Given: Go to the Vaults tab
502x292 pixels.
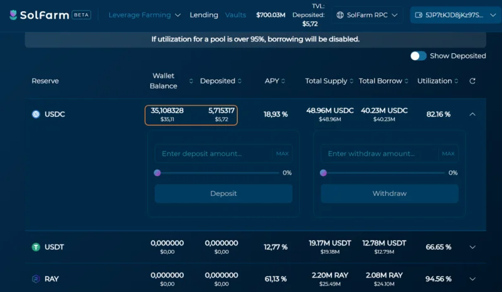Looking at the screenshot, I should tap(236, 15).
